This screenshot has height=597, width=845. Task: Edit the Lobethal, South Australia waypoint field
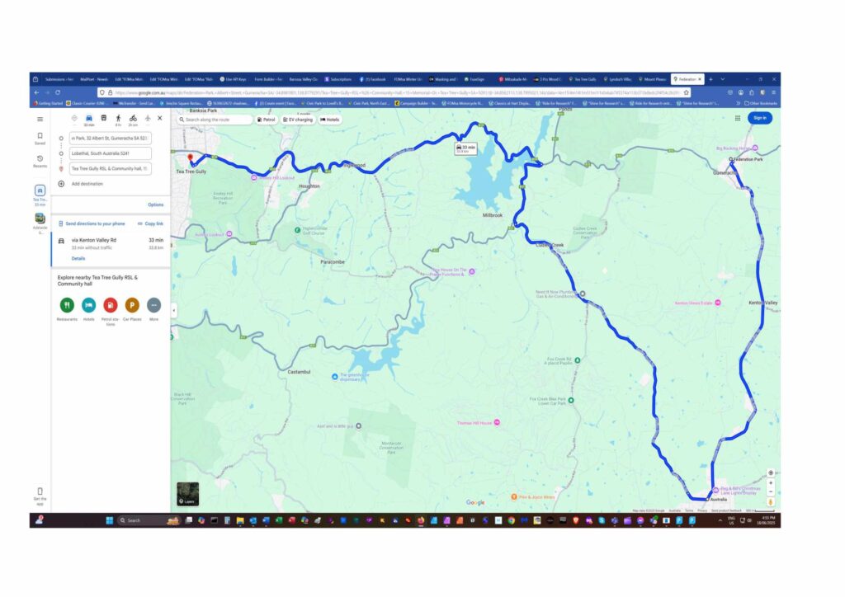[110, 153]
